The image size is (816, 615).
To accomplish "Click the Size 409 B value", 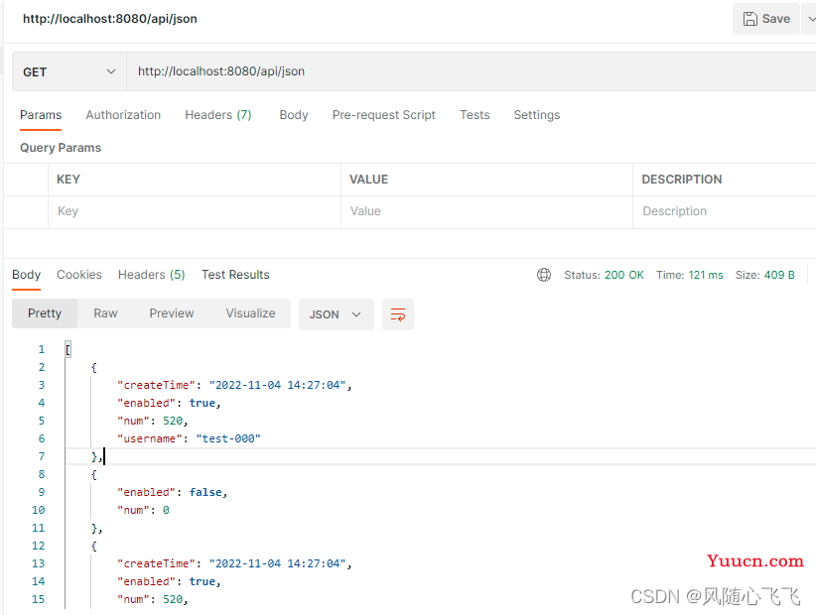I will (x=779, y=275).
